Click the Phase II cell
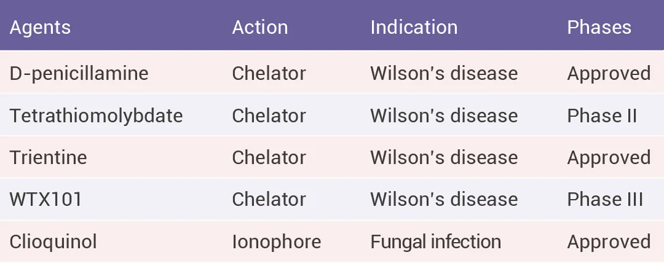 click(602, 116)
